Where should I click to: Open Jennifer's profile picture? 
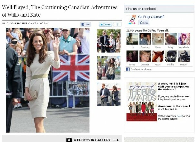pyautogui.click(x=145, y=56)
